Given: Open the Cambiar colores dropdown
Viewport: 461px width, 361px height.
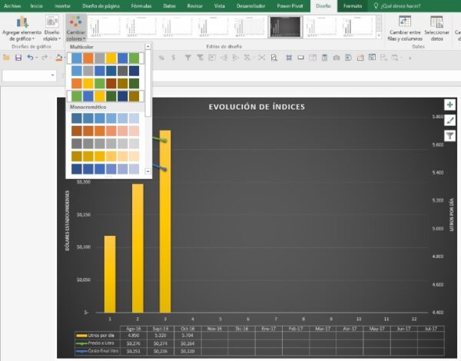Looking at the screenshot, I should pyautogui.click(x=76, y=29).
